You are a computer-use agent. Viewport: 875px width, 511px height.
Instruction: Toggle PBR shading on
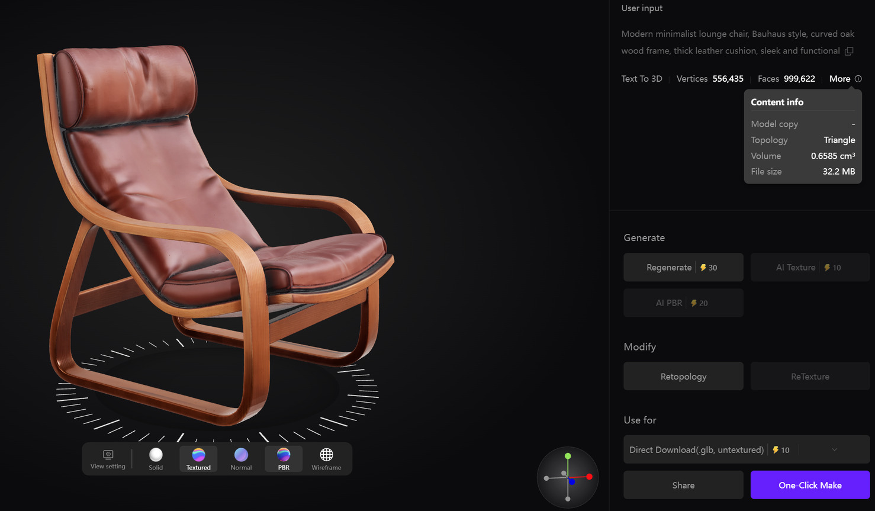click(284, 455)
